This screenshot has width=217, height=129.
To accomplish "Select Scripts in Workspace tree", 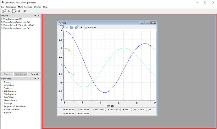I will [x=7, y=88].
